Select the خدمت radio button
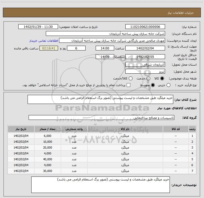 [x=148, y=78]
